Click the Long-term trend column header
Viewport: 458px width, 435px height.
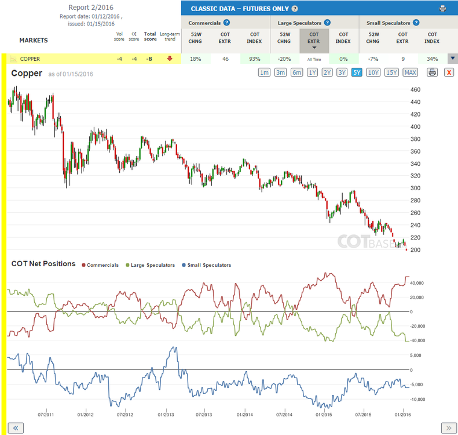pyautogui.click(x=170, y=37)
